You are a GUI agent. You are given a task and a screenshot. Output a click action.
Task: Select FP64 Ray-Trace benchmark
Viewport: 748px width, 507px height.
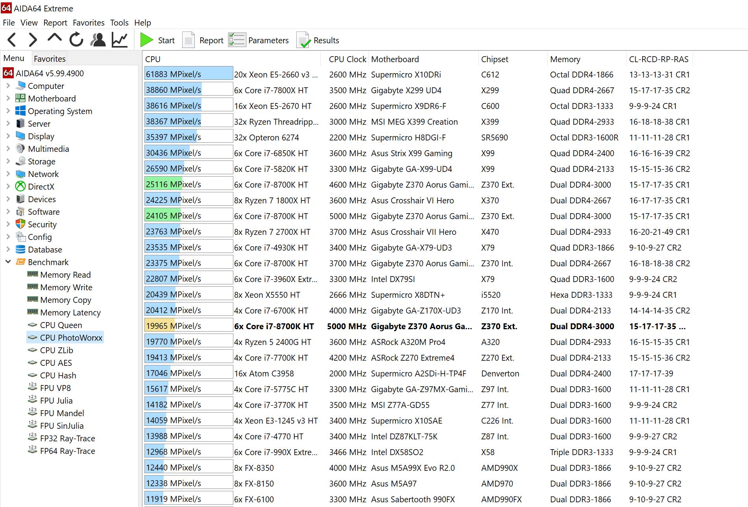coord(68,451)
